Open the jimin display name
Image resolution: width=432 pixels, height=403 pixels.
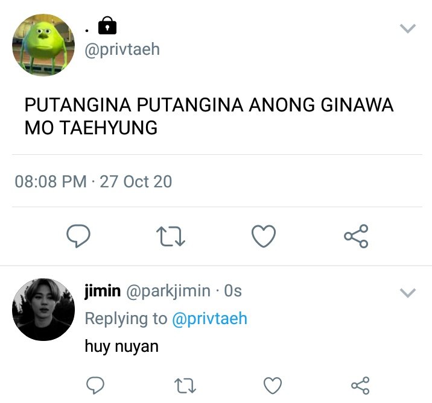tap(103, 290)
